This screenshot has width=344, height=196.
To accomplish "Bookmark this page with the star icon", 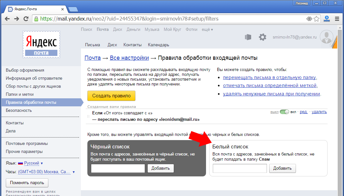I will 316,19.
